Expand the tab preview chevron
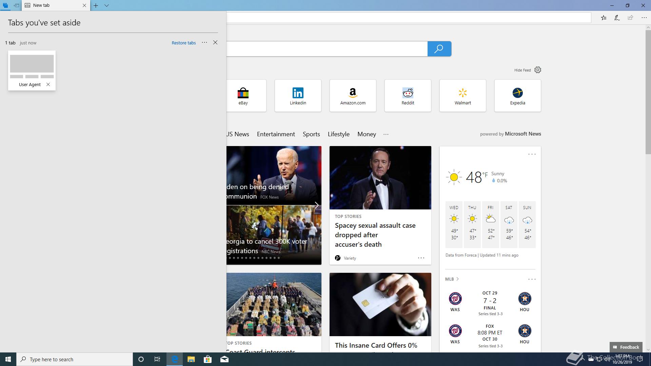This screenshot has height=366, width=651. (106, 5)
